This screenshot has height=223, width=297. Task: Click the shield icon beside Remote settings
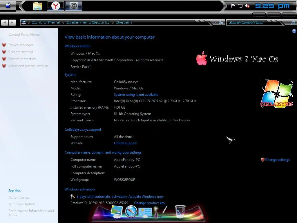(x=4, y=52)
